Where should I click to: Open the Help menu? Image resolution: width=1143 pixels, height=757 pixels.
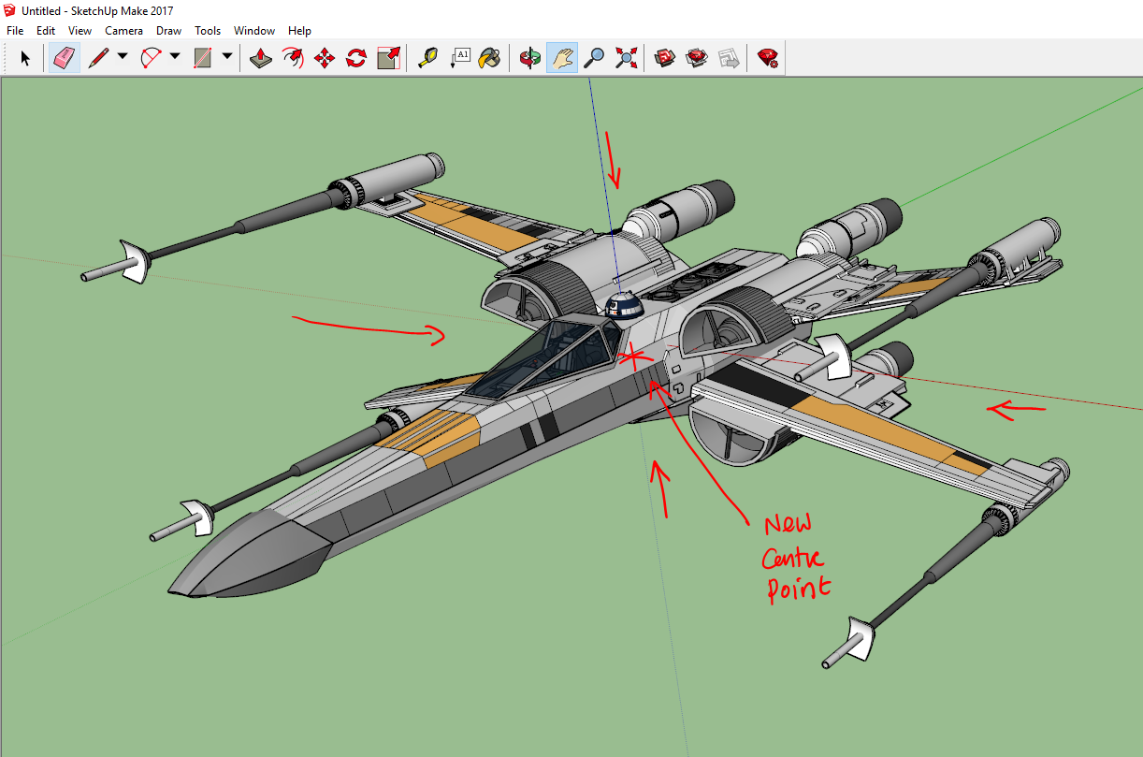tap(299, 30)
